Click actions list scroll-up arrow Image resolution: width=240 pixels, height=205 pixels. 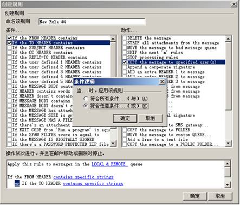pos(228,39)
